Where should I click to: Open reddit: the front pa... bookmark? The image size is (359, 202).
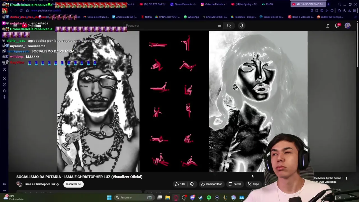[x=330, y=17]
